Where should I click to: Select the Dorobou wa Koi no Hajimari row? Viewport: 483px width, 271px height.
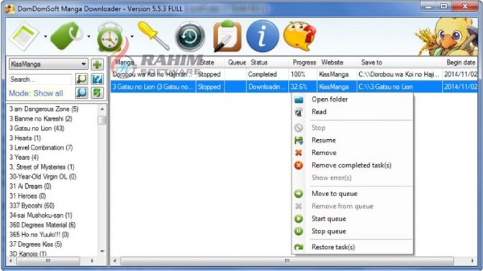294,75
